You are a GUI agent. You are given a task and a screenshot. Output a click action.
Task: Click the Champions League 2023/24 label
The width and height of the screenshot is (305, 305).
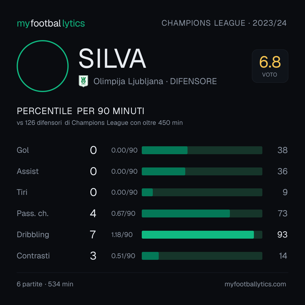[x=224, y=23]
